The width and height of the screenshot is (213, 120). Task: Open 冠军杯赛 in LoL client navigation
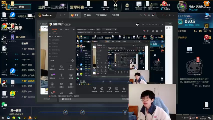pyautogui.click(x=77, y=7)
